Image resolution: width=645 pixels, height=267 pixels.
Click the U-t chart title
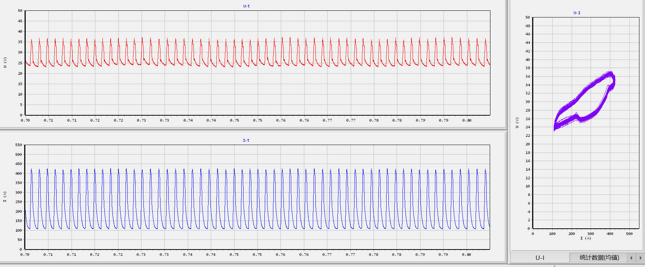pyautogui.click(x=246, y=6)
